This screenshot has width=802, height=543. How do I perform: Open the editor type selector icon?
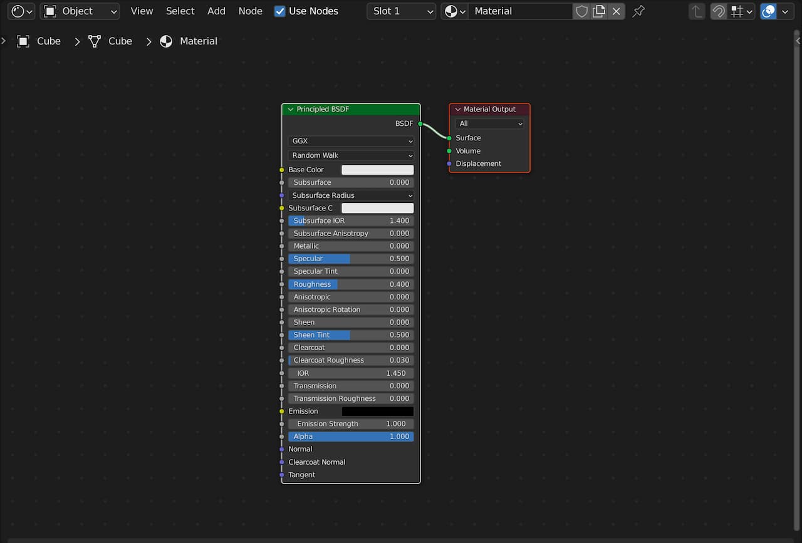pos(21,11)
